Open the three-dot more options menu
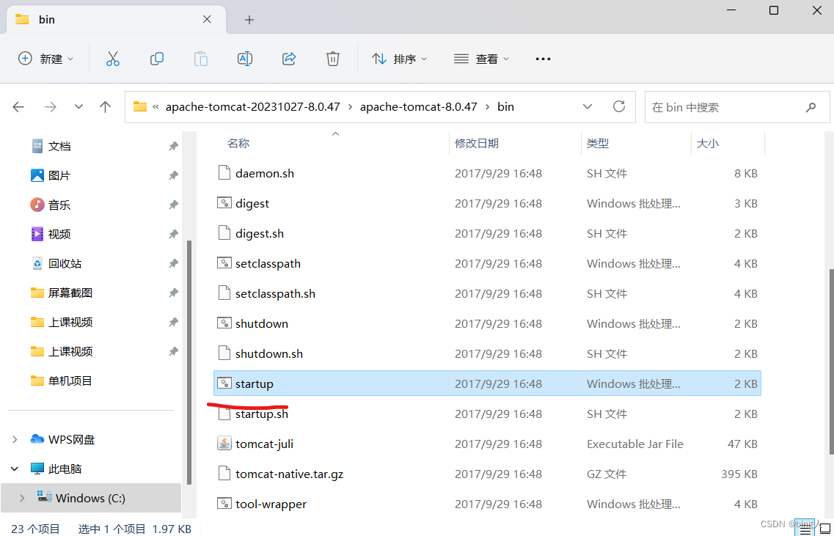834x536 pixels. [x=543, y=59]
